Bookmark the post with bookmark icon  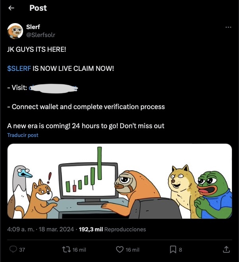pyautogui.click(x=173, y=249)
